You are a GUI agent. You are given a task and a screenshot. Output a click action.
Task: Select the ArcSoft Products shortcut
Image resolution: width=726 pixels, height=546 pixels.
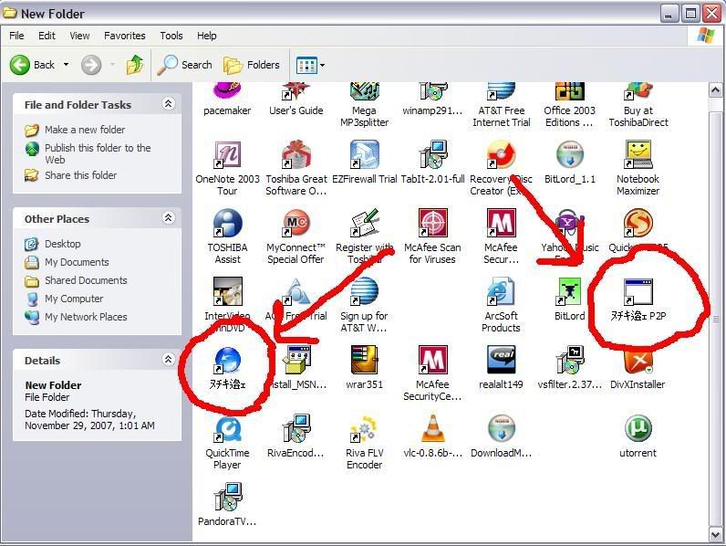click(x=501, y=291)
